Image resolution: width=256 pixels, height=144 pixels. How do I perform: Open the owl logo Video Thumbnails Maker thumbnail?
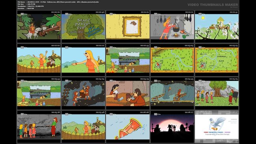pyautogui.click(x=217, y=127)
